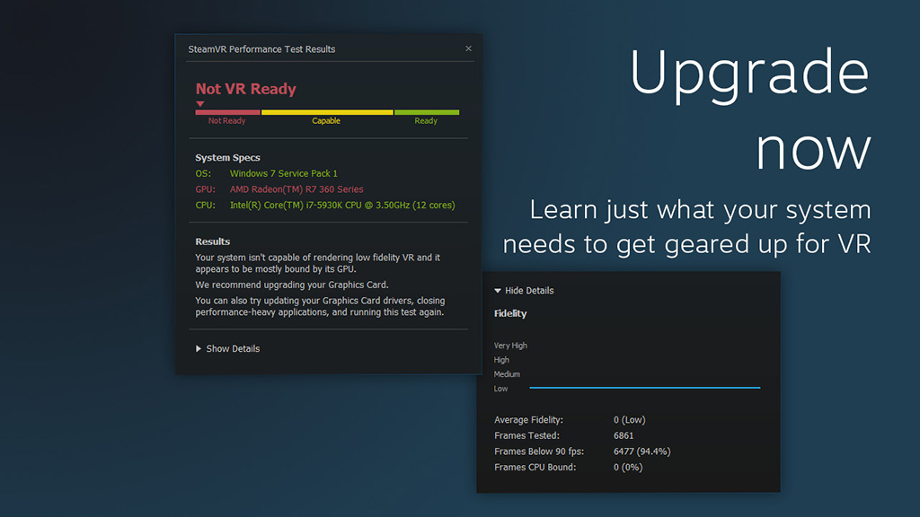Click 'We recommend upgrading your Graphics Card.'
Viewport: 920px width, 517px height.
(292, 285)
